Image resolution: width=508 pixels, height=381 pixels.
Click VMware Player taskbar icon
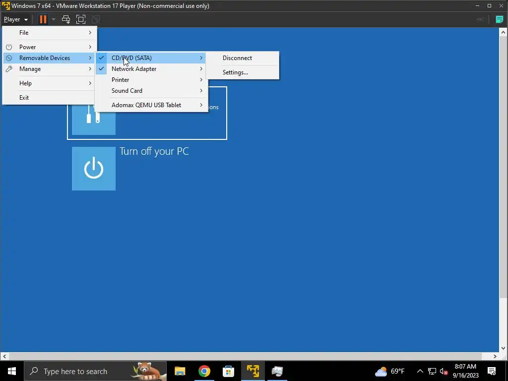click(x=253, y=371)
